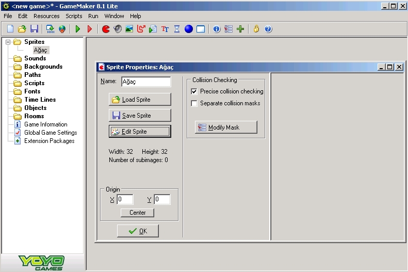Open Global Game Settings from the tree
Screen dimensions: 408x272
50,133
